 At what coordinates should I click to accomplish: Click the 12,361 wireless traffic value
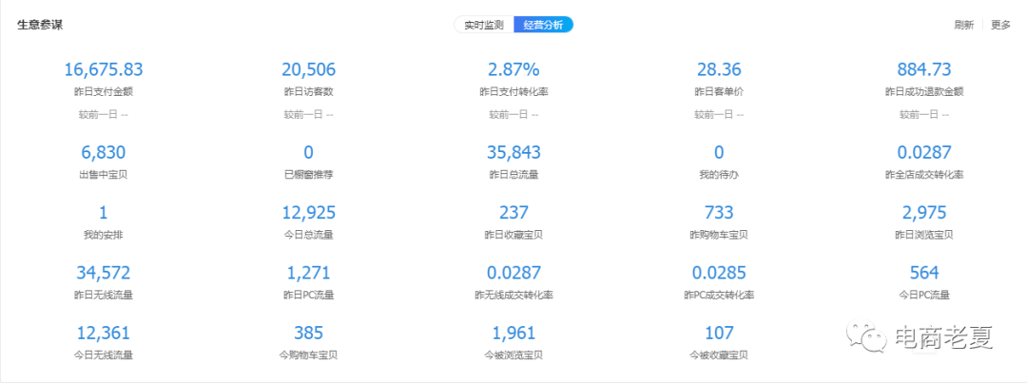pos(104,333)
